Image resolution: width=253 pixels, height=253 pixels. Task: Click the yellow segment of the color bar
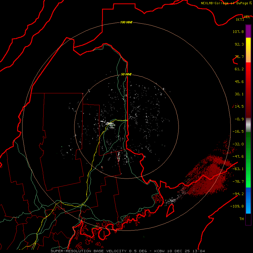click(248, 44)
